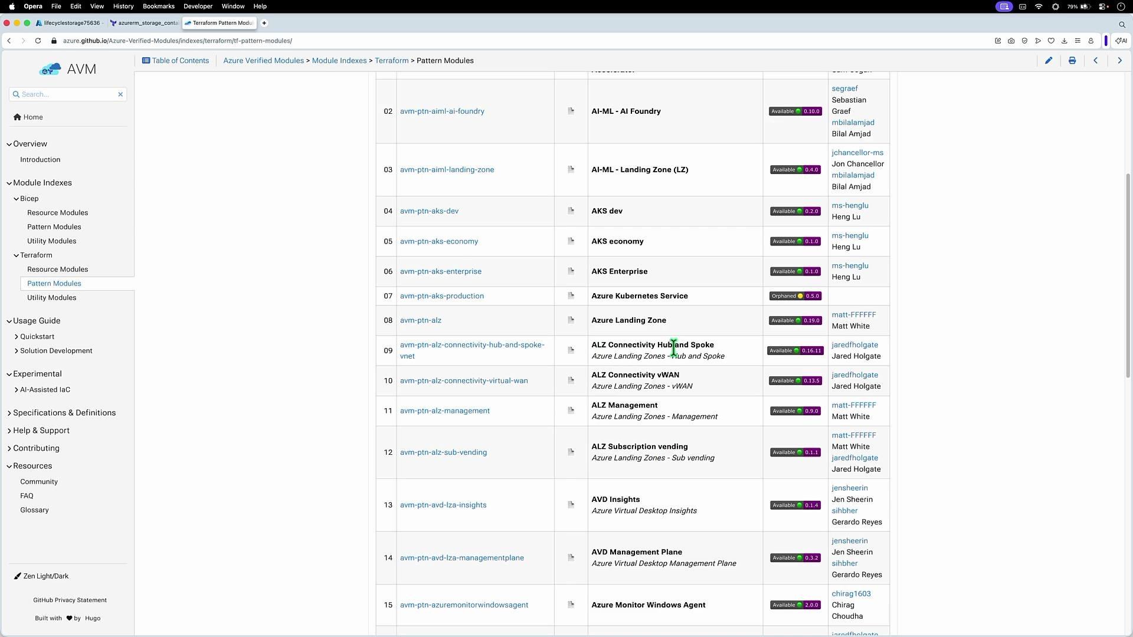Open the Glossary page in sidebar
The height and width of the screenshot is (637, 1133).
click(x=34, y=510)
